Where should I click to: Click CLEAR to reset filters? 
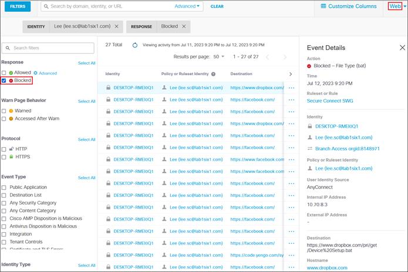(x=217, y=6)
